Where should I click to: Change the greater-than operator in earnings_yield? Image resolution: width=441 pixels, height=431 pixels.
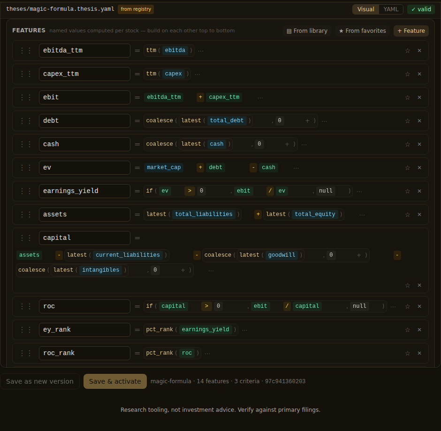coord(190,191)
